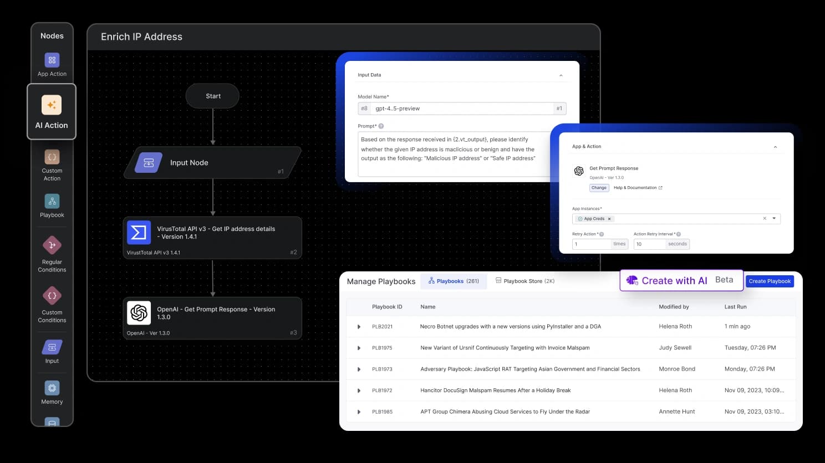Image resolution: width=825 pixels, height=463 pixels.
Task: Choose the Input node icon in sidebar
Action: (x=52, y=347)
